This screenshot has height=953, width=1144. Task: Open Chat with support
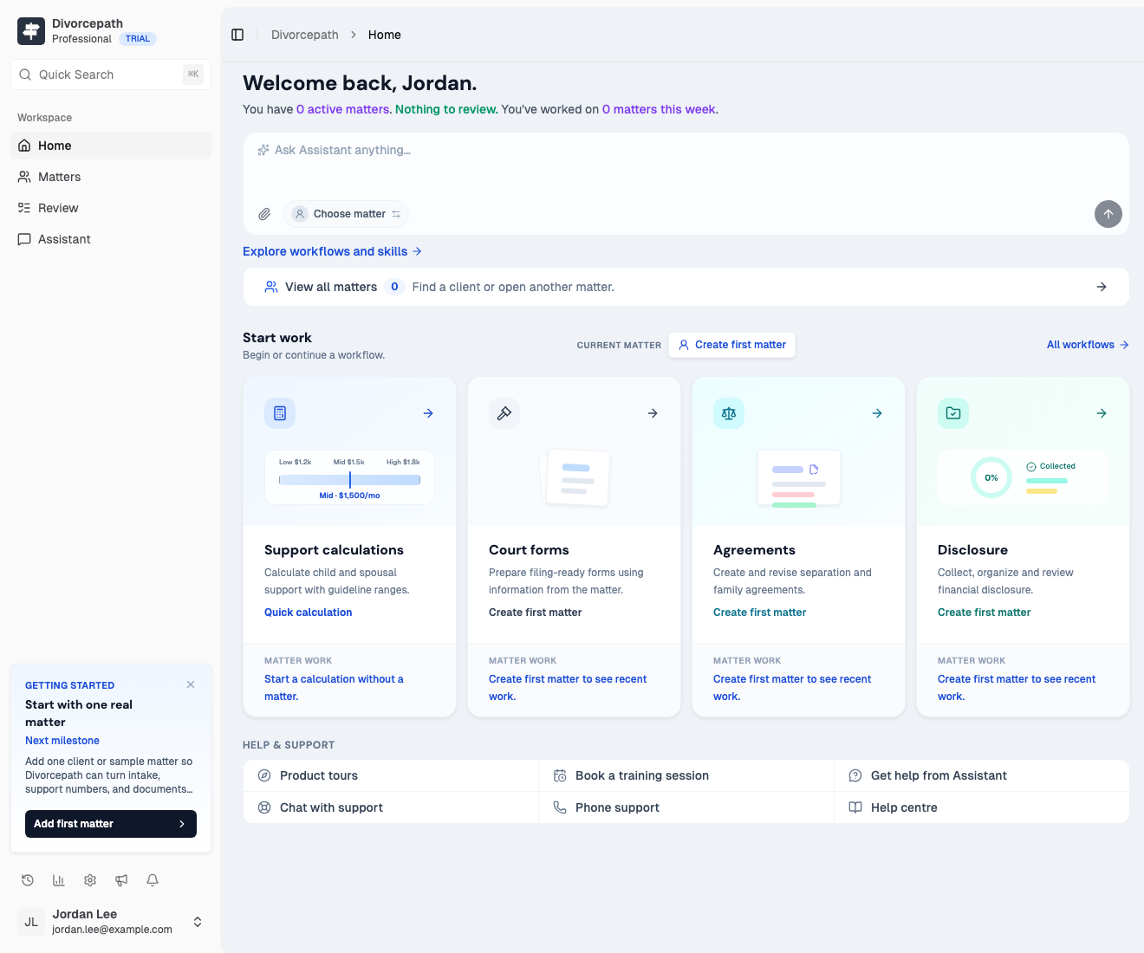(x=391, y=807)
